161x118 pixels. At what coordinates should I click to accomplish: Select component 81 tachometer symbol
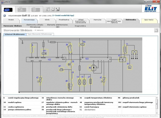[x=130, y=67]
